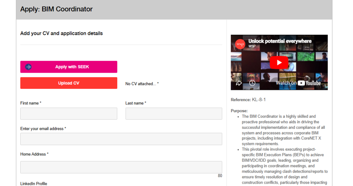Viewport: 353px width, 186px height.
Task: Select the email address text box
Action: pyautogui.click(x=121, y=139)
